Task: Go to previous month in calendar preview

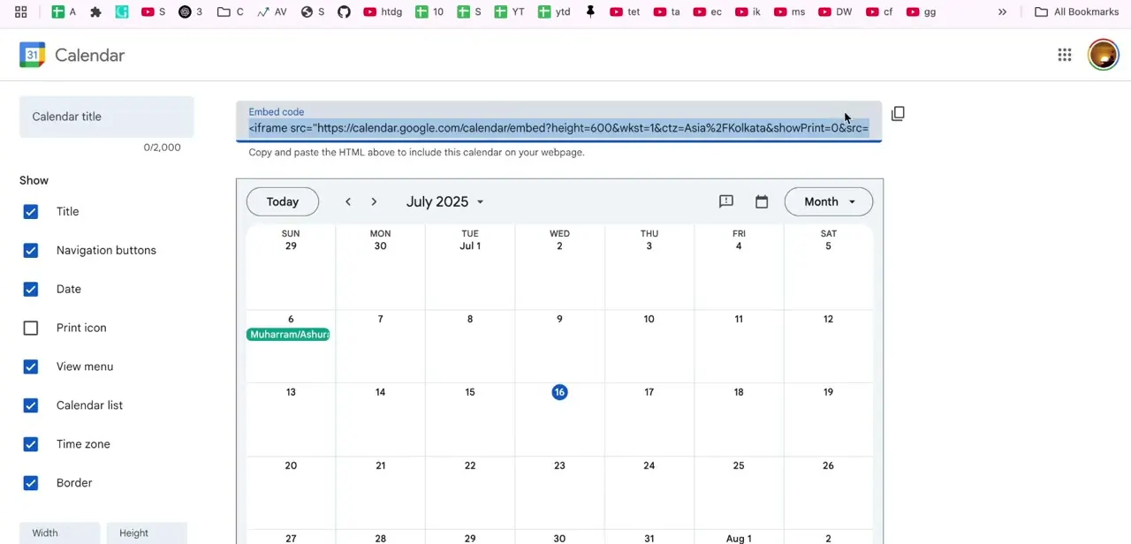Action: (348, 201)
